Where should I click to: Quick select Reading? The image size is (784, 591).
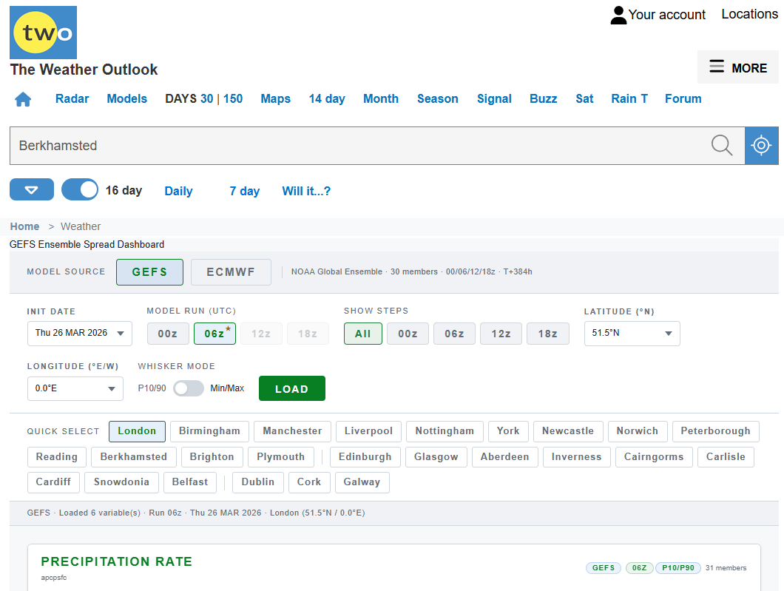[56, 457]
